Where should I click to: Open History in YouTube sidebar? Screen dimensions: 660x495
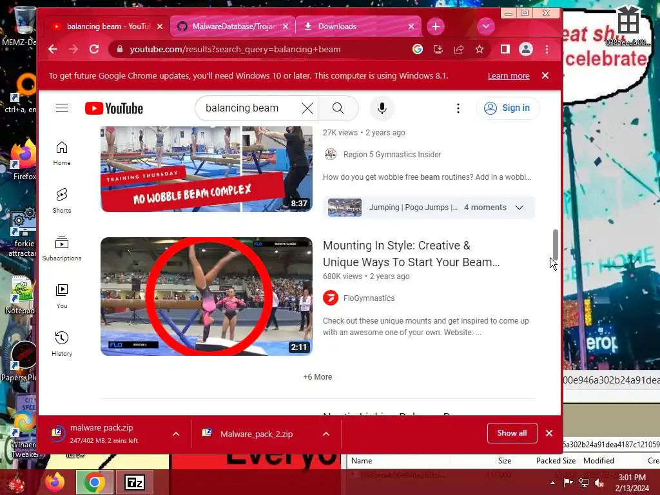coord(62,344)
